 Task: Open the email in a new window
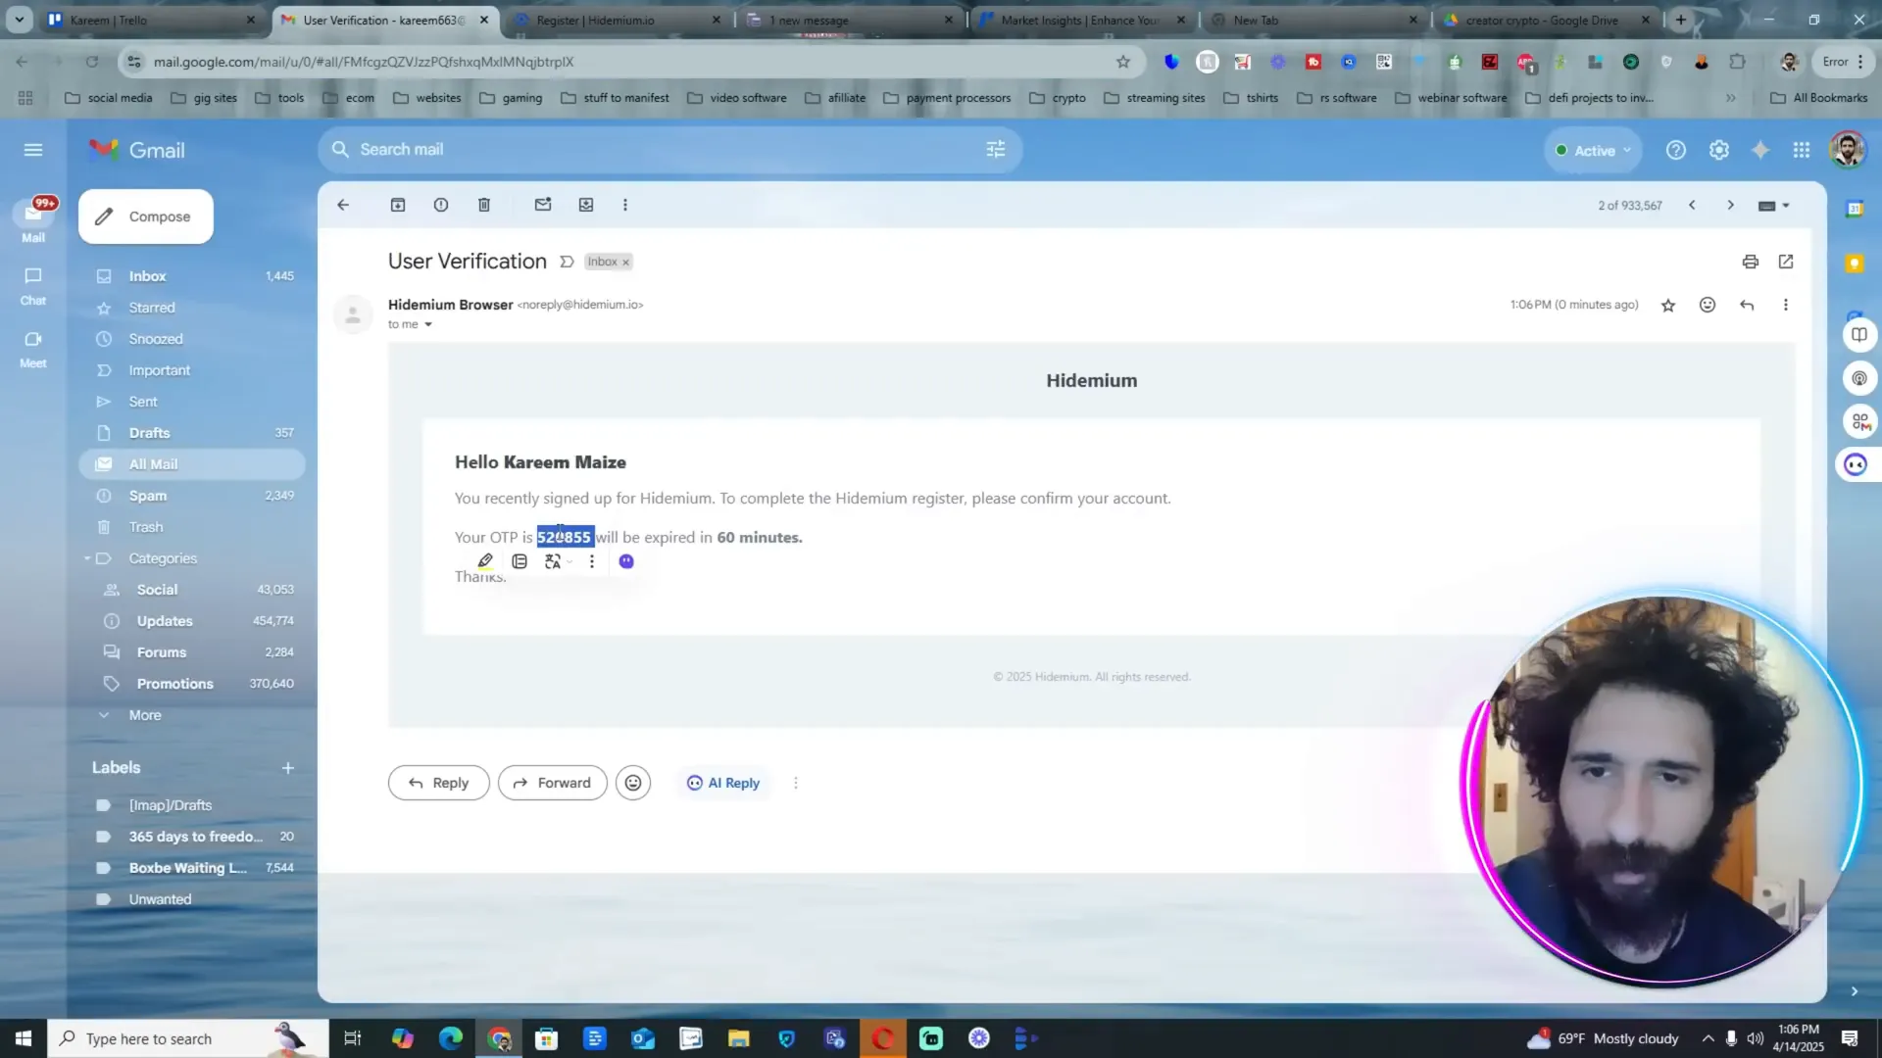[x=1786, y=262]
